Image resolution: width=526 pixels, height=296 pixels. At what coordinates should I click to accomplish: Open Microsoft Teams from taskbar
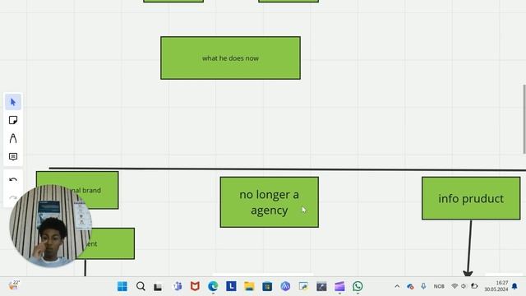coord(178,286)
